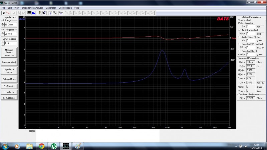Lower Low Freq Limit with the down arrow
Viewport: 267px width, 150px height.
3,44
